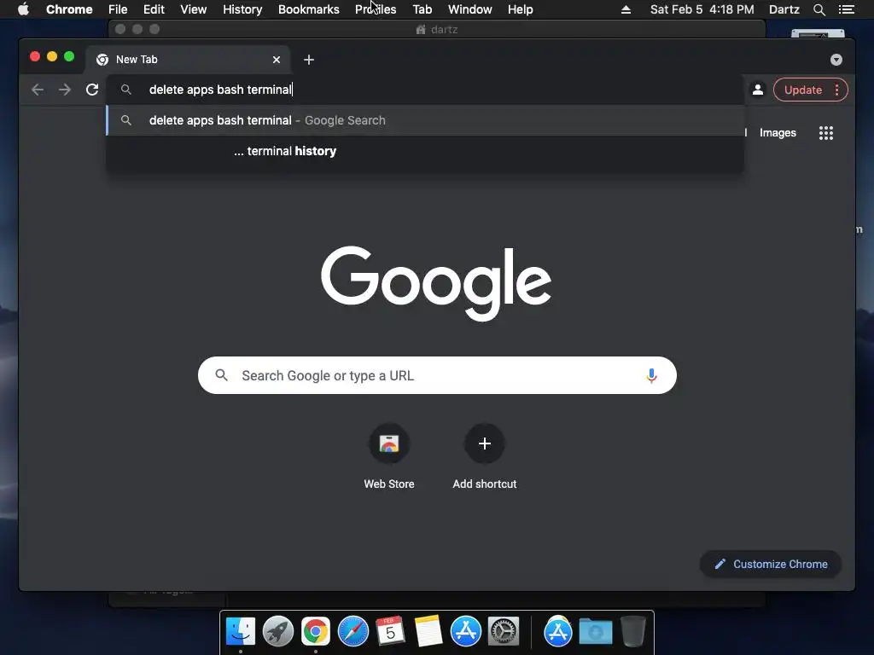The image size is (874, 655).
Task: Open a new tab with plus button
Action: click(309, 60)
